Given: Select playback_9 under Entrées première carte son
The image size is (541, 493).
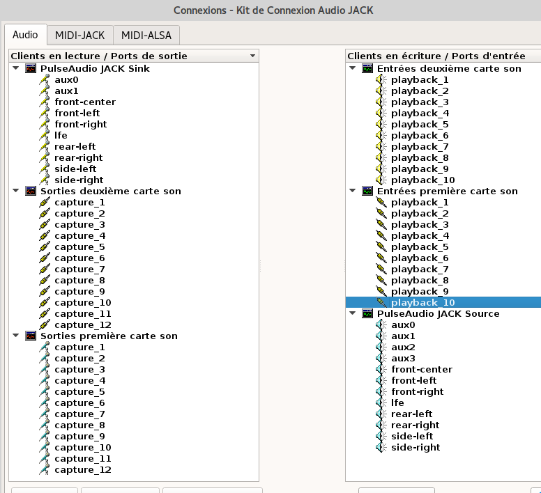Looking at the screenshot, I should click(x=420, y=292).
